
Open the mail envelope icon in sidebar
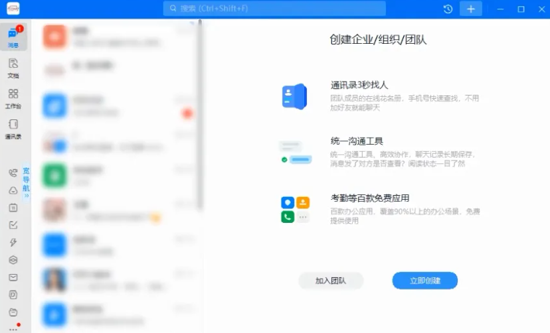tap(13, 277)
